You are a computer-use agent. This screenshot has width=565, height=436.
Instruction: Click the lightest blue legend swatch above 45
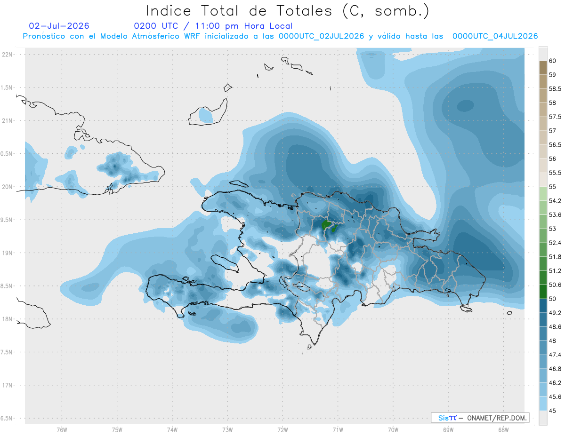coord(543,404)
